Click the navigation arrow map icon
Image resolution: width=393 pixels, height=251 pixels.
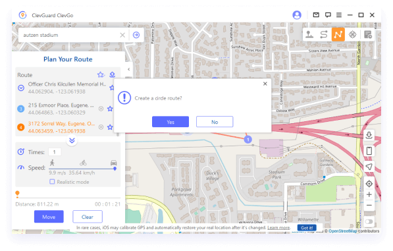pos(369,167)
